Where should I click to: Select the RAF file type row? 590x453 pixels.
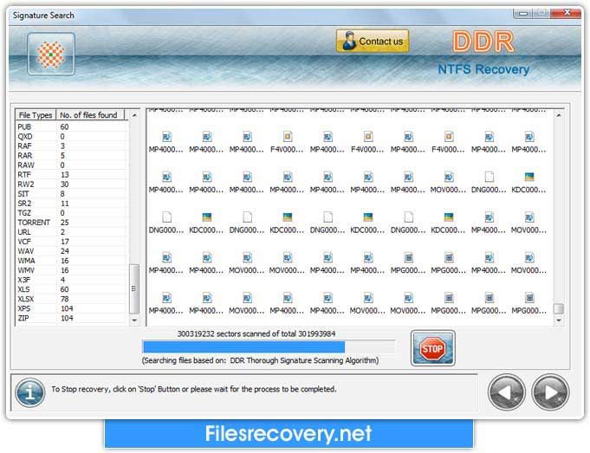tap(71, 146)
